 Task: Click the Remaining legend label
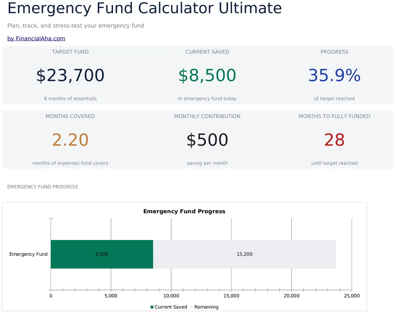tap(206, 307)
